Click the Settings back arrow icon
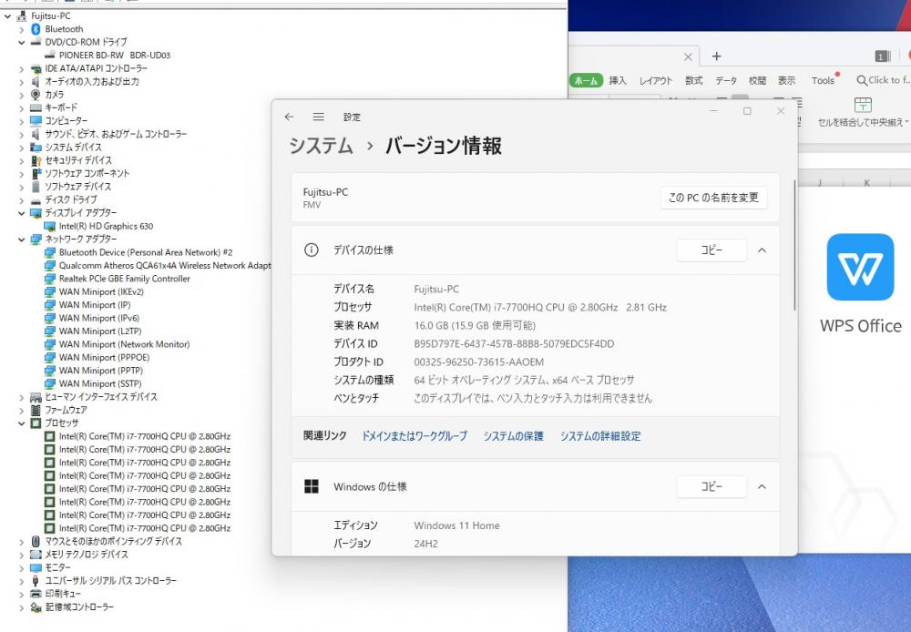 [290, 117]
